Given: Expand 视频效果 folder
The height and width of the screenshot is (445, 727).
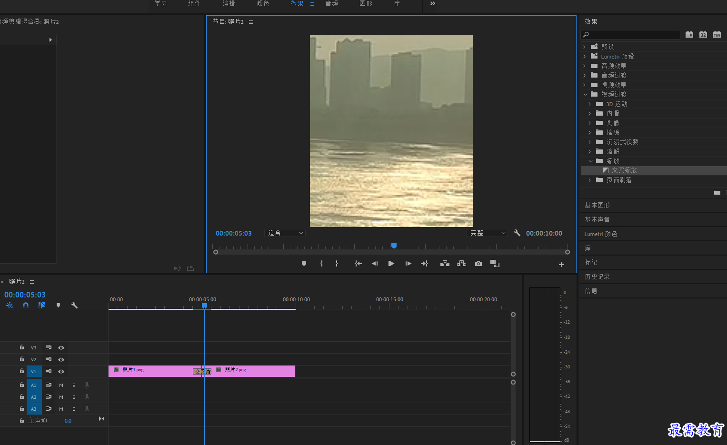Looking at the screenshot, I should [x=585, y=85].
